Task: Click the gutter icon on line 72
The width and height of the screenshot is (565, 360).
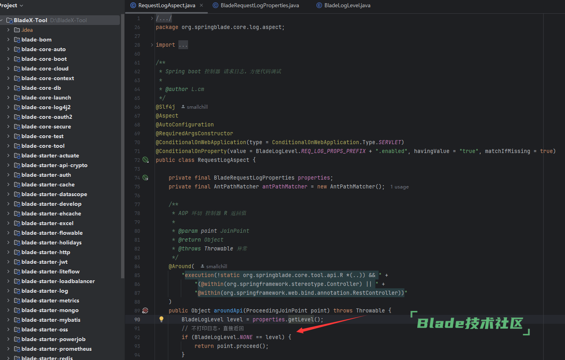Action: coord(145,160)
